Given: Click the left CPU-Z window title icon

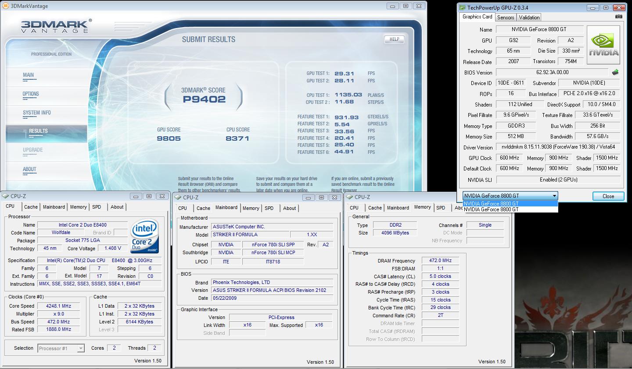Looking at the screenshot, I should point(6,196).
